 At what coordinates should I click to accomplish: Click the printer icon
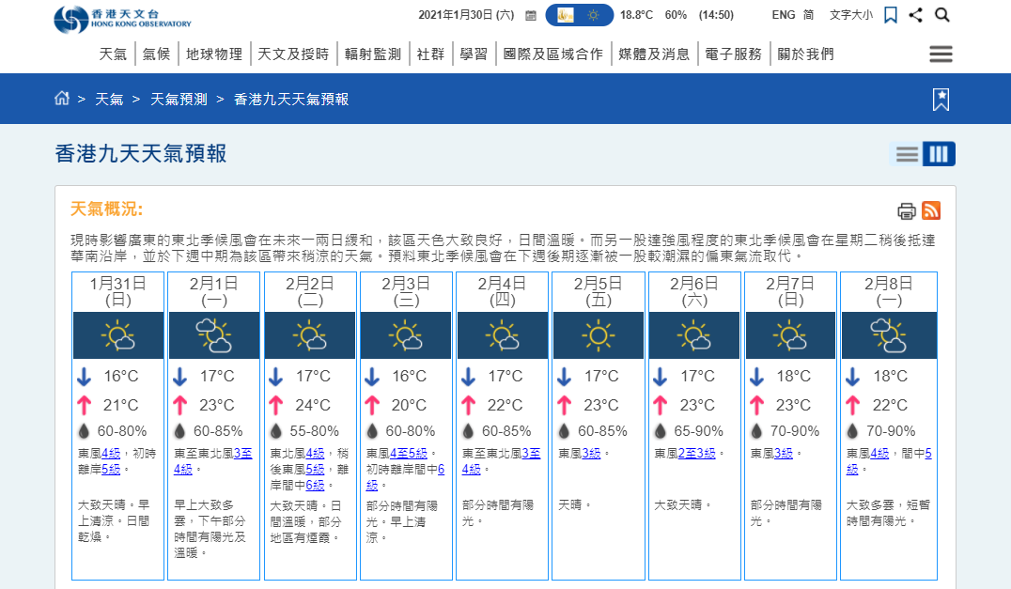pos(906,210)
